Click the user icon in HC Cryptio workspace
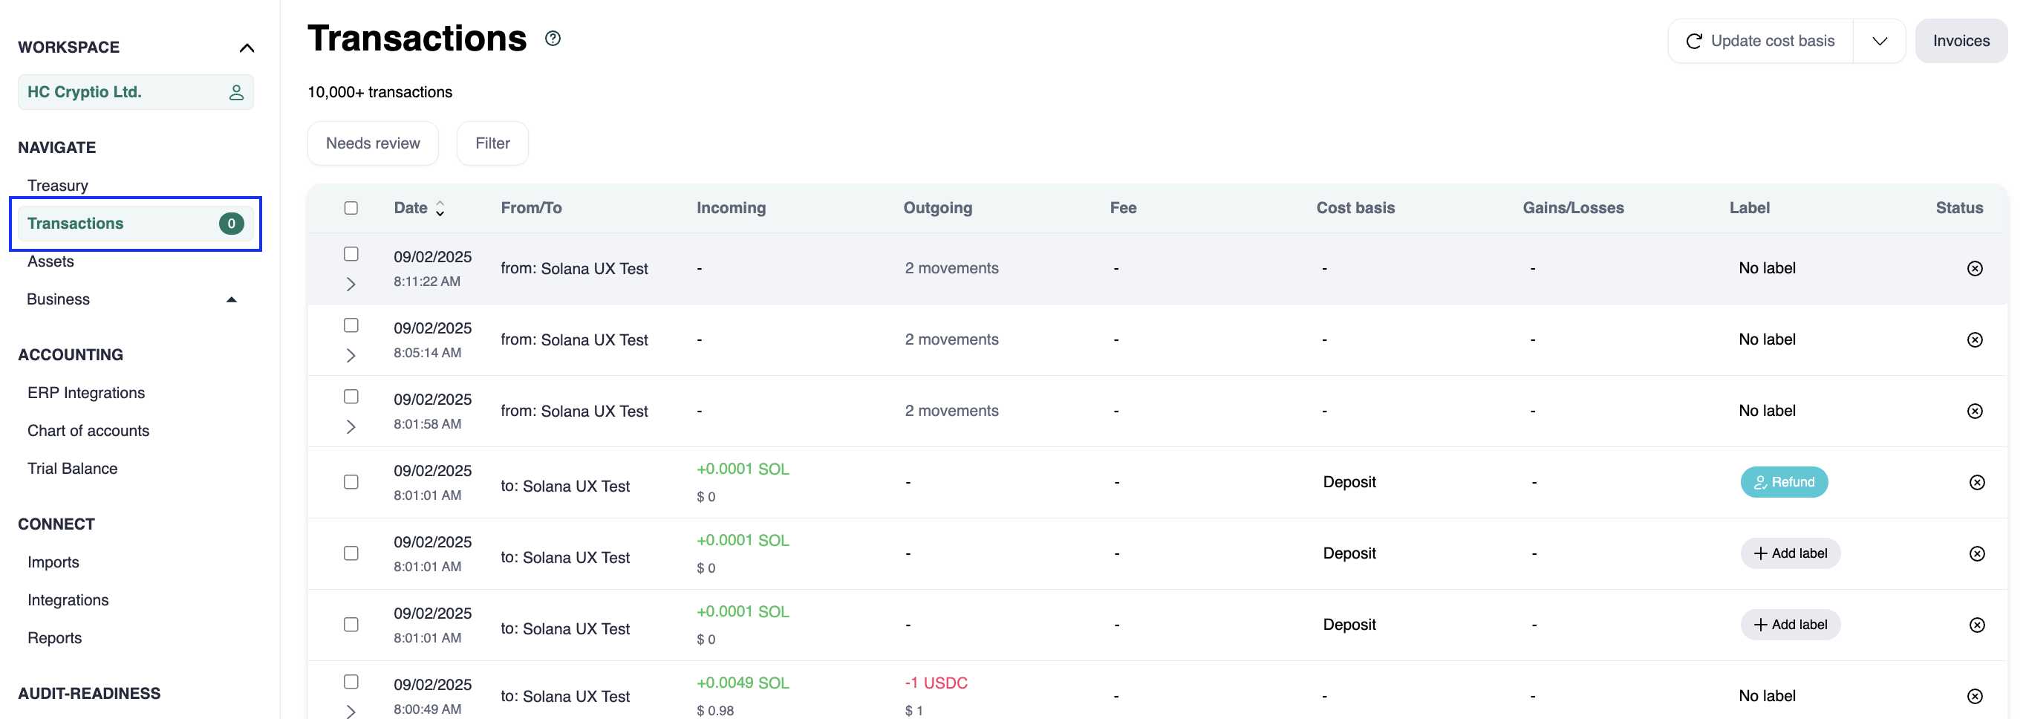 pyautogui.click(x=236, y=92)
